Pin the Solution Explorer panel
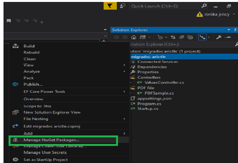The height and width of the screenshot is (163, 238). (x=235, y=30)
